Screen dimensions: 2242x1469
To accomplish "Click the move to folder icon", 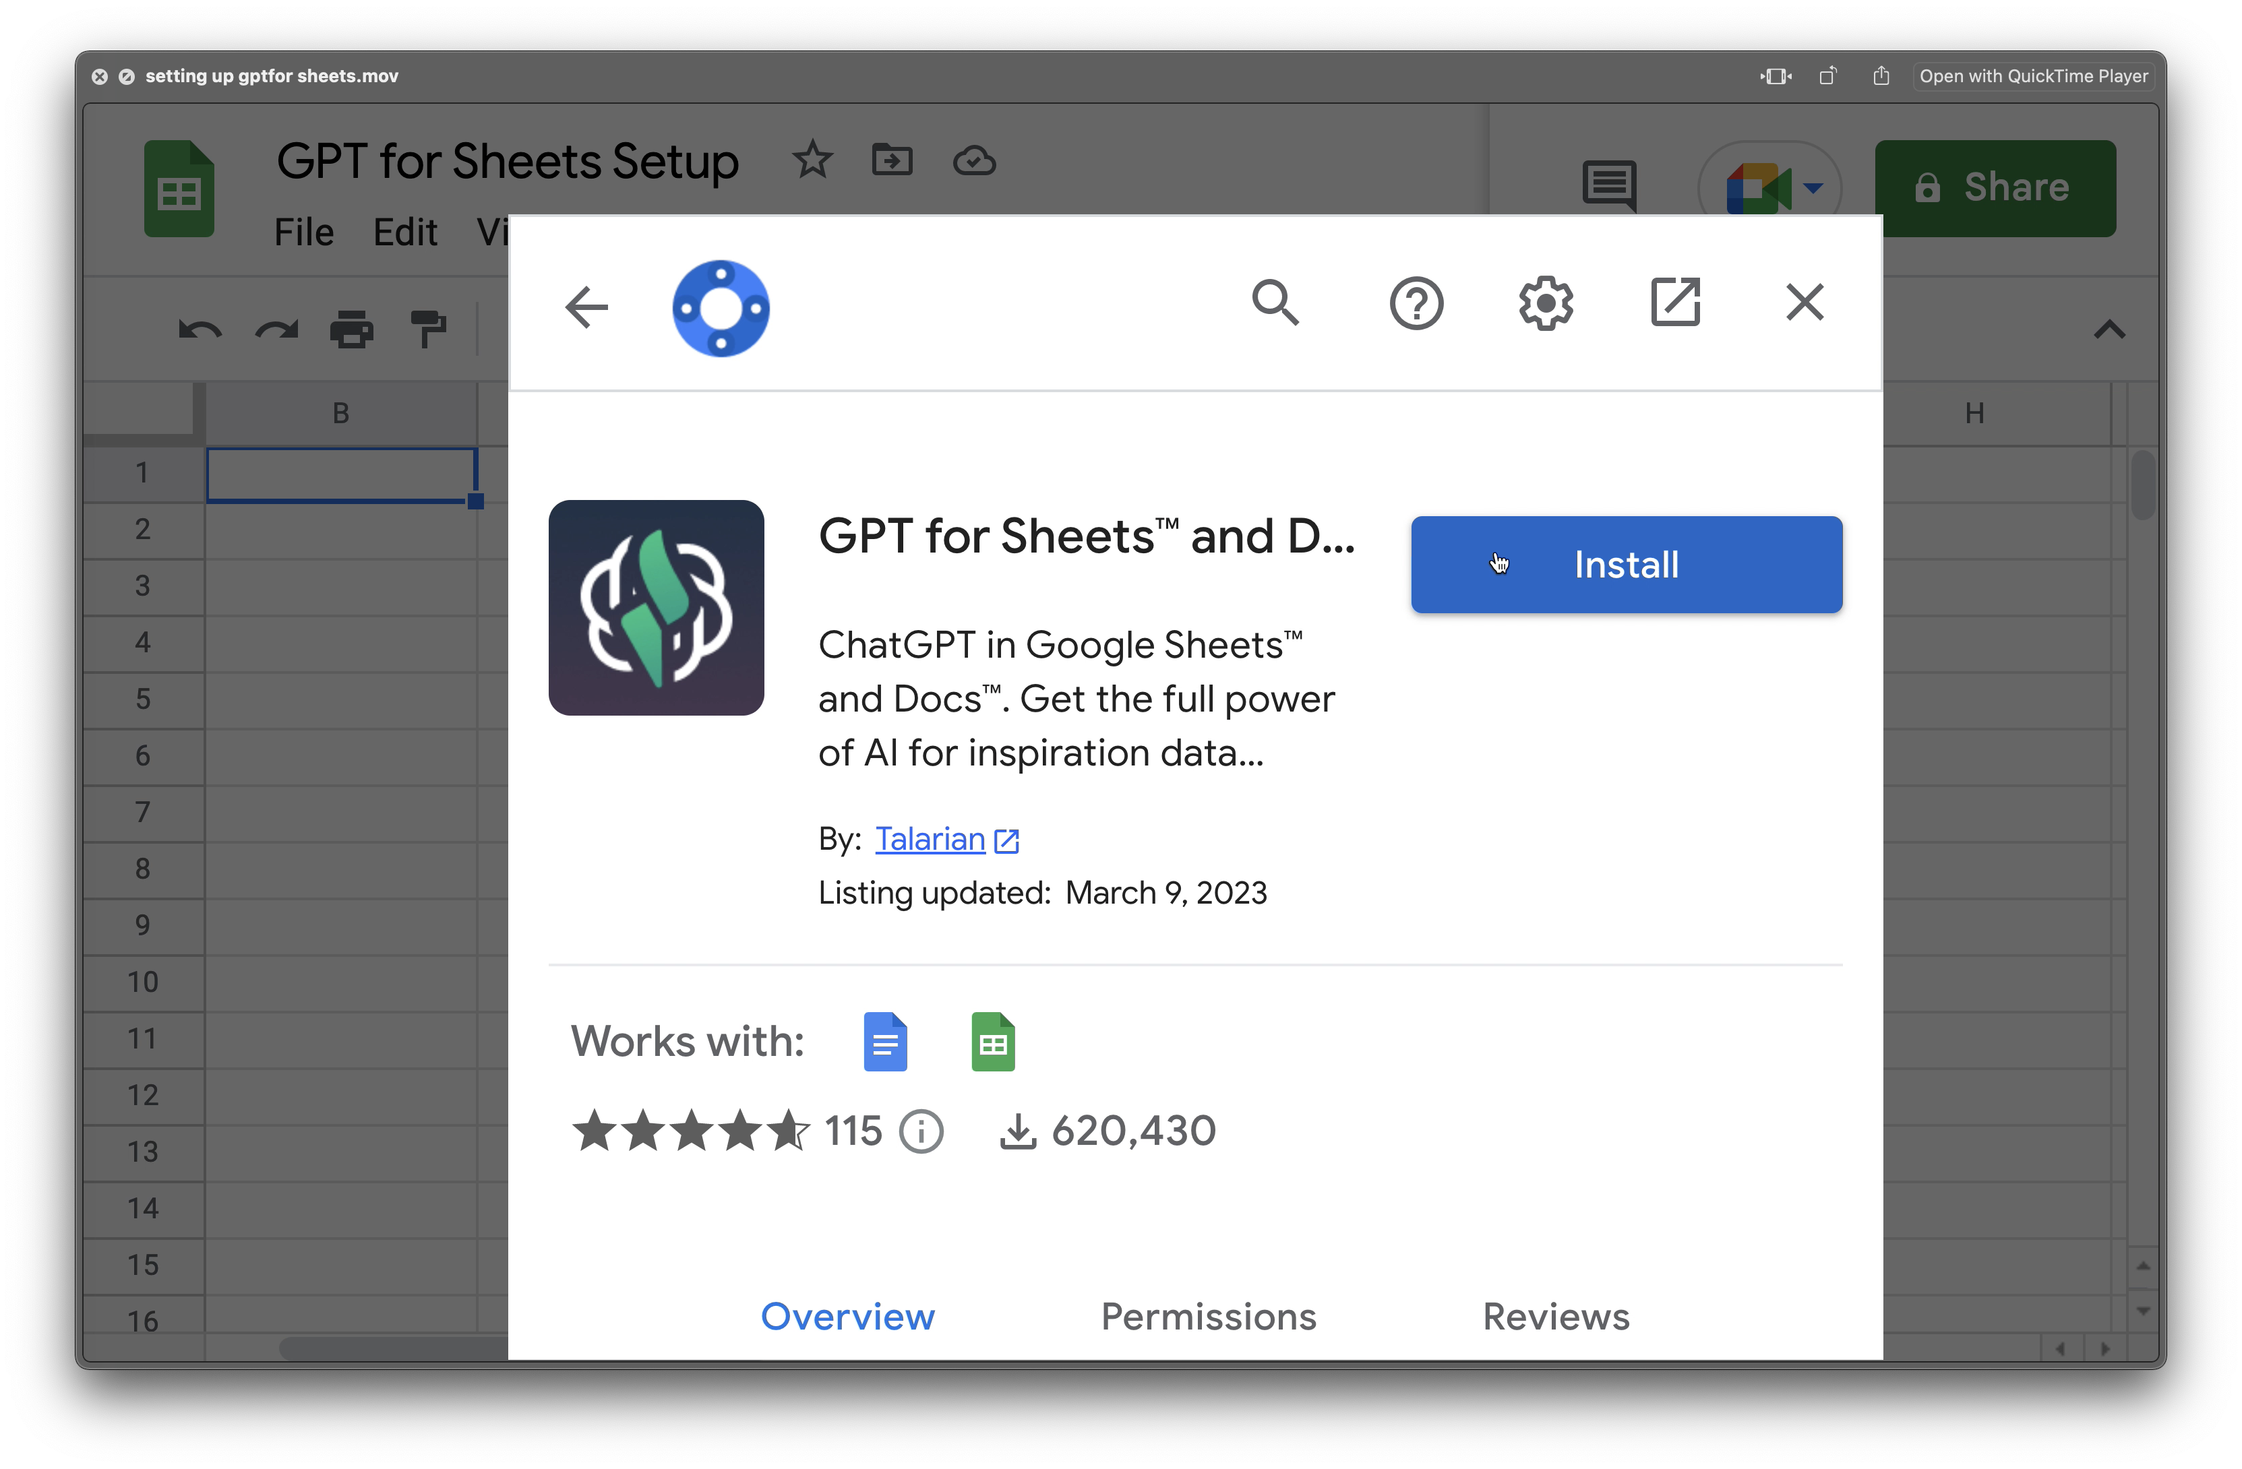I will (891, 160).
